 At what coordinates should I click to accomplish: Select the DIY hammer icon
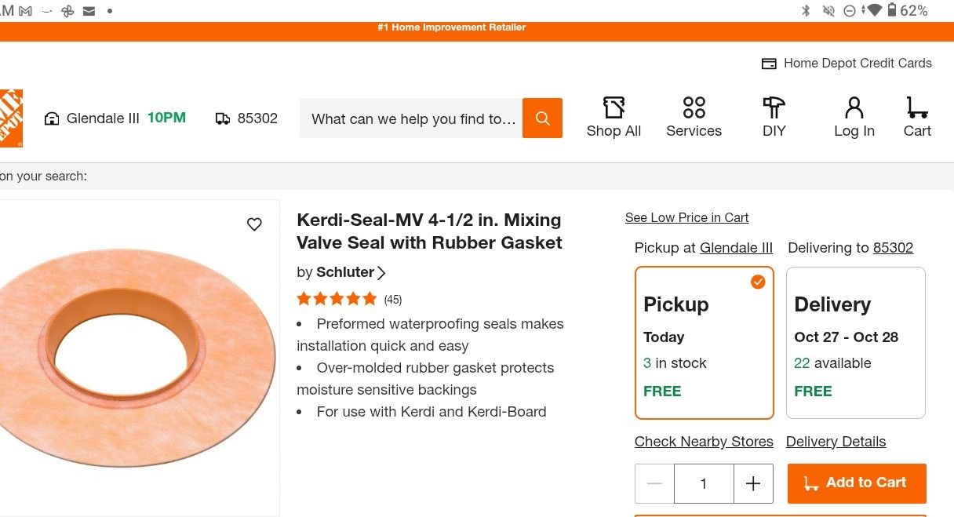click(773, 106)
